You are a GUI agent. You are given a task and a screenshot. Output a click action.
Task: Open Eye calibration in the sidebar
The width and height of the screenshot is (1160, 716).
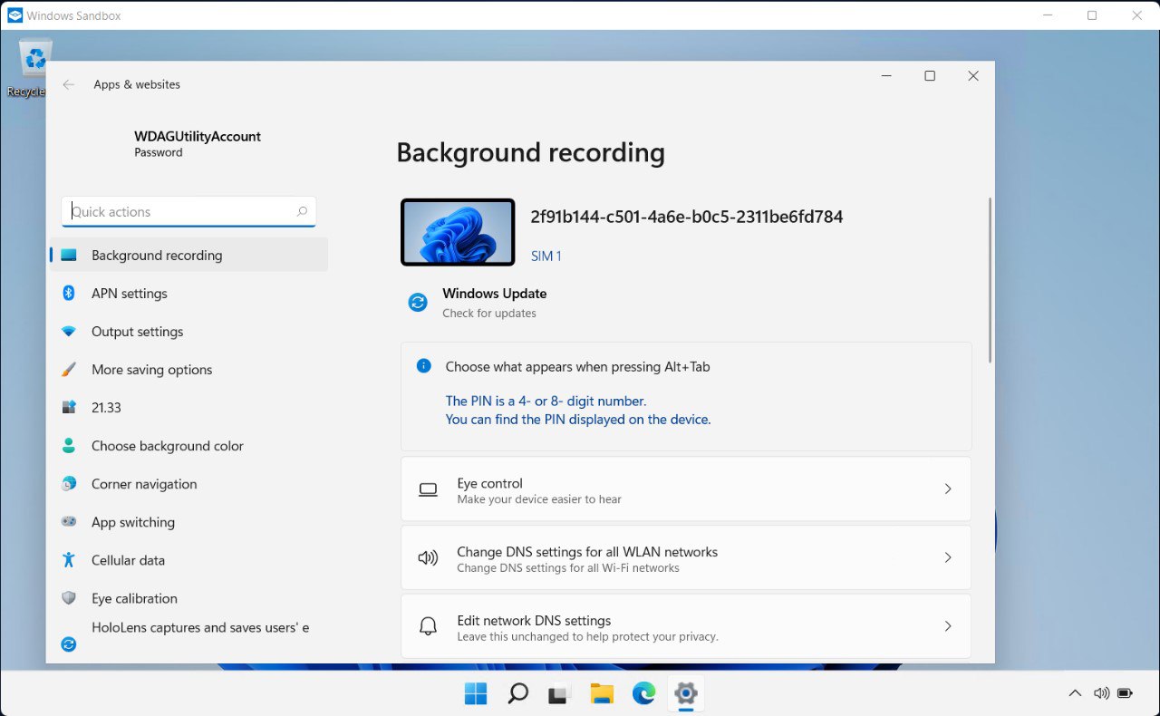pyautogui.click(x=188, y=598)
